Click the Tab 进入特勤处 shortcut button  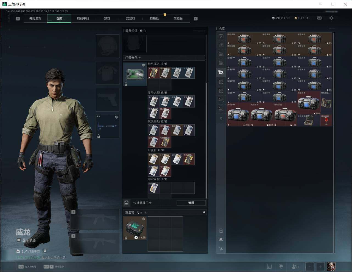click(27, 267)
